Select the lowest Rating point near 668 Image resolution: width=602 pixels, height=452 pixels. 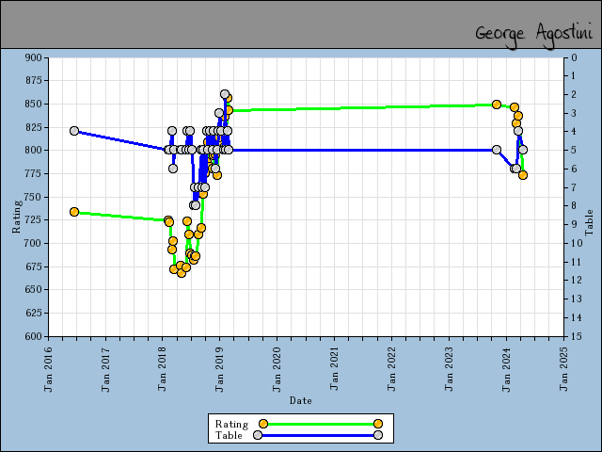click(x=182, y=273)
